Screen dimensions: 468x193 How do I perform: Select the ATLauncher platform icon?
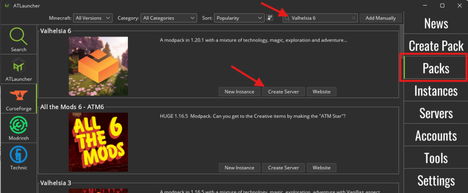pos(18,69)
